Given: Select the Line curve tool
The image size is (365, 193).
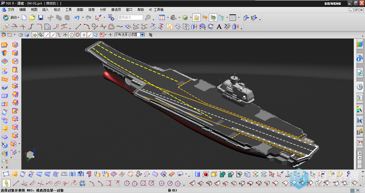Looking at the screenshot, I should pos(78,27).
